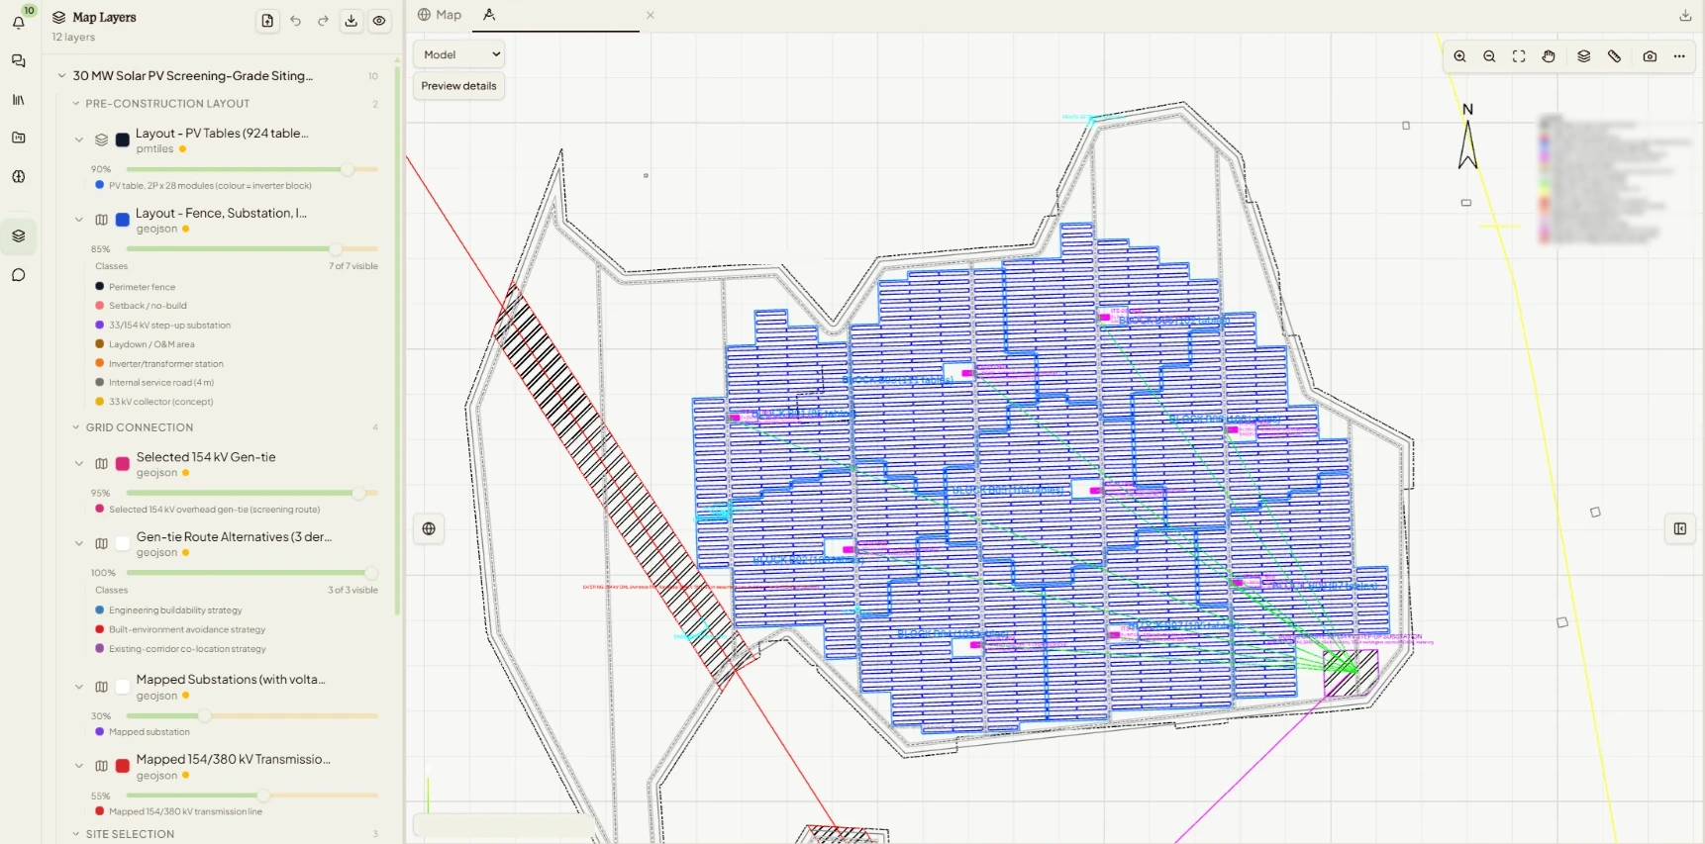Collapse the Layout - Fence, Substation layer
The height and width of the screenshot is (844, 1705).
[x=79, y=220]
